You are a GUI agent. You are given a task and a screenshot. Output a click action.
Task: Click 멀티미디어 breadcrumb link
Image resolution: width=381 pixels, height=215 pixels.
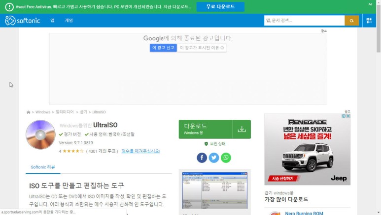(65, 112)
